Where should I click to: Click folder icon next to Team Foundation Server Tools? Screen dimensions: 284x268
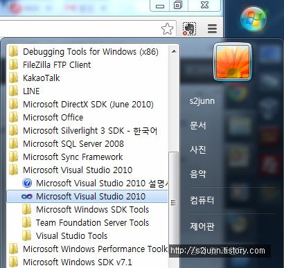(26, 222)
